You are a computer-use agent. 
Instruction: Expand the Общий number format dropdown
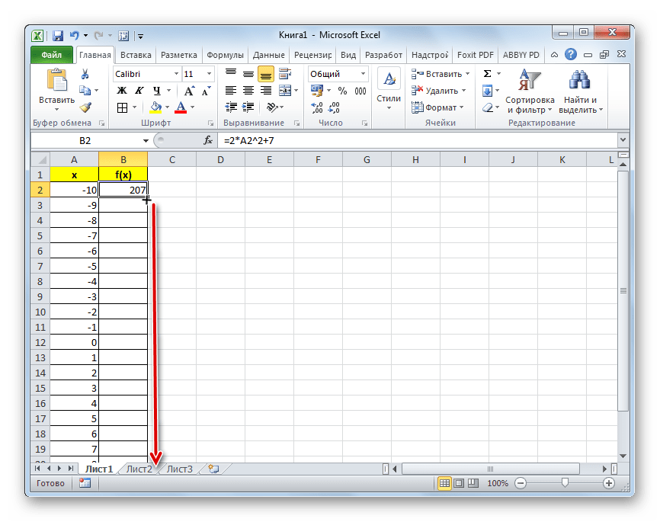363,74
